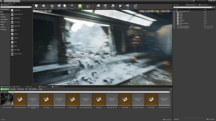The image size is (216, 121).
Task: Select the Player Start placement icon
Action: pyautogui.click(x=12, y=26)
